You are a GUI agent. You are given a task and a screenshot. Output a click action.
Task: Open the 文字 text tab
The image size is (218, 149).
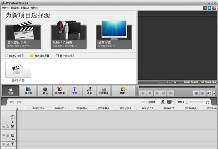click(x=74, y=91)
